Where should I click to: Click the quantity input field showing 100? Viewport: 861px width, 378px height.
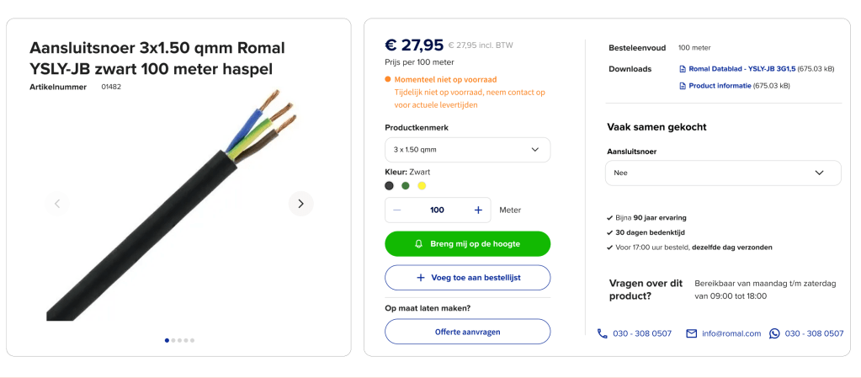(x=437, y=210)
